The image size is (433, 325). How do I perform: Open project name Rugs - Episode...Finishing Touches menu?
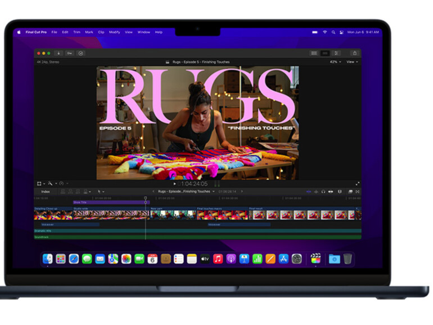click(186, 191)
